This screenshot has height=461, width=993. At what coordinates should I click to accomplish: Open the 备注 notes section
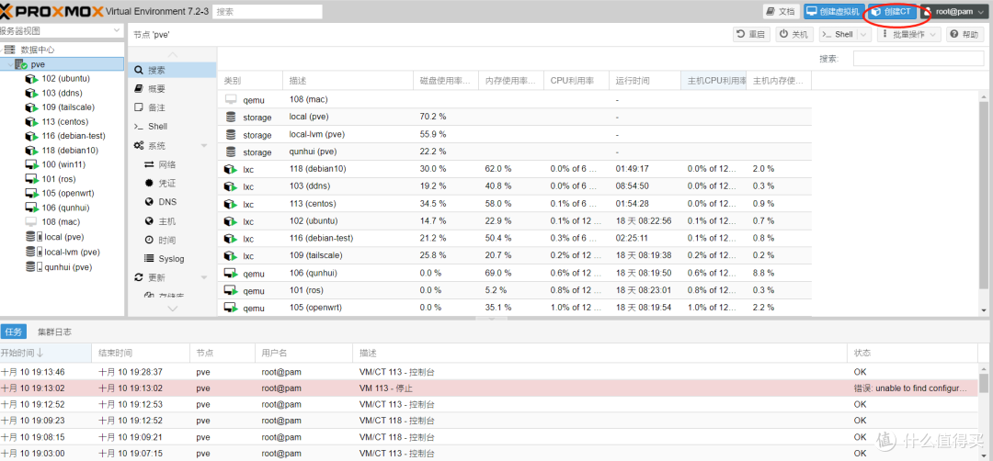point(156,107)
